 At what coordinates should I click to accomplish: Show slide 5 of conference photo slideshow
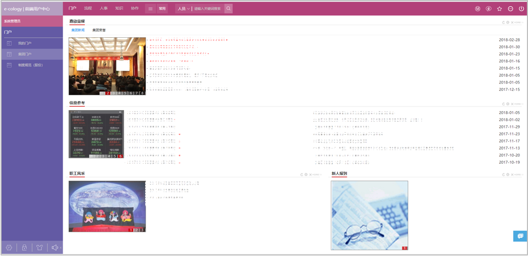pos(125,93)
